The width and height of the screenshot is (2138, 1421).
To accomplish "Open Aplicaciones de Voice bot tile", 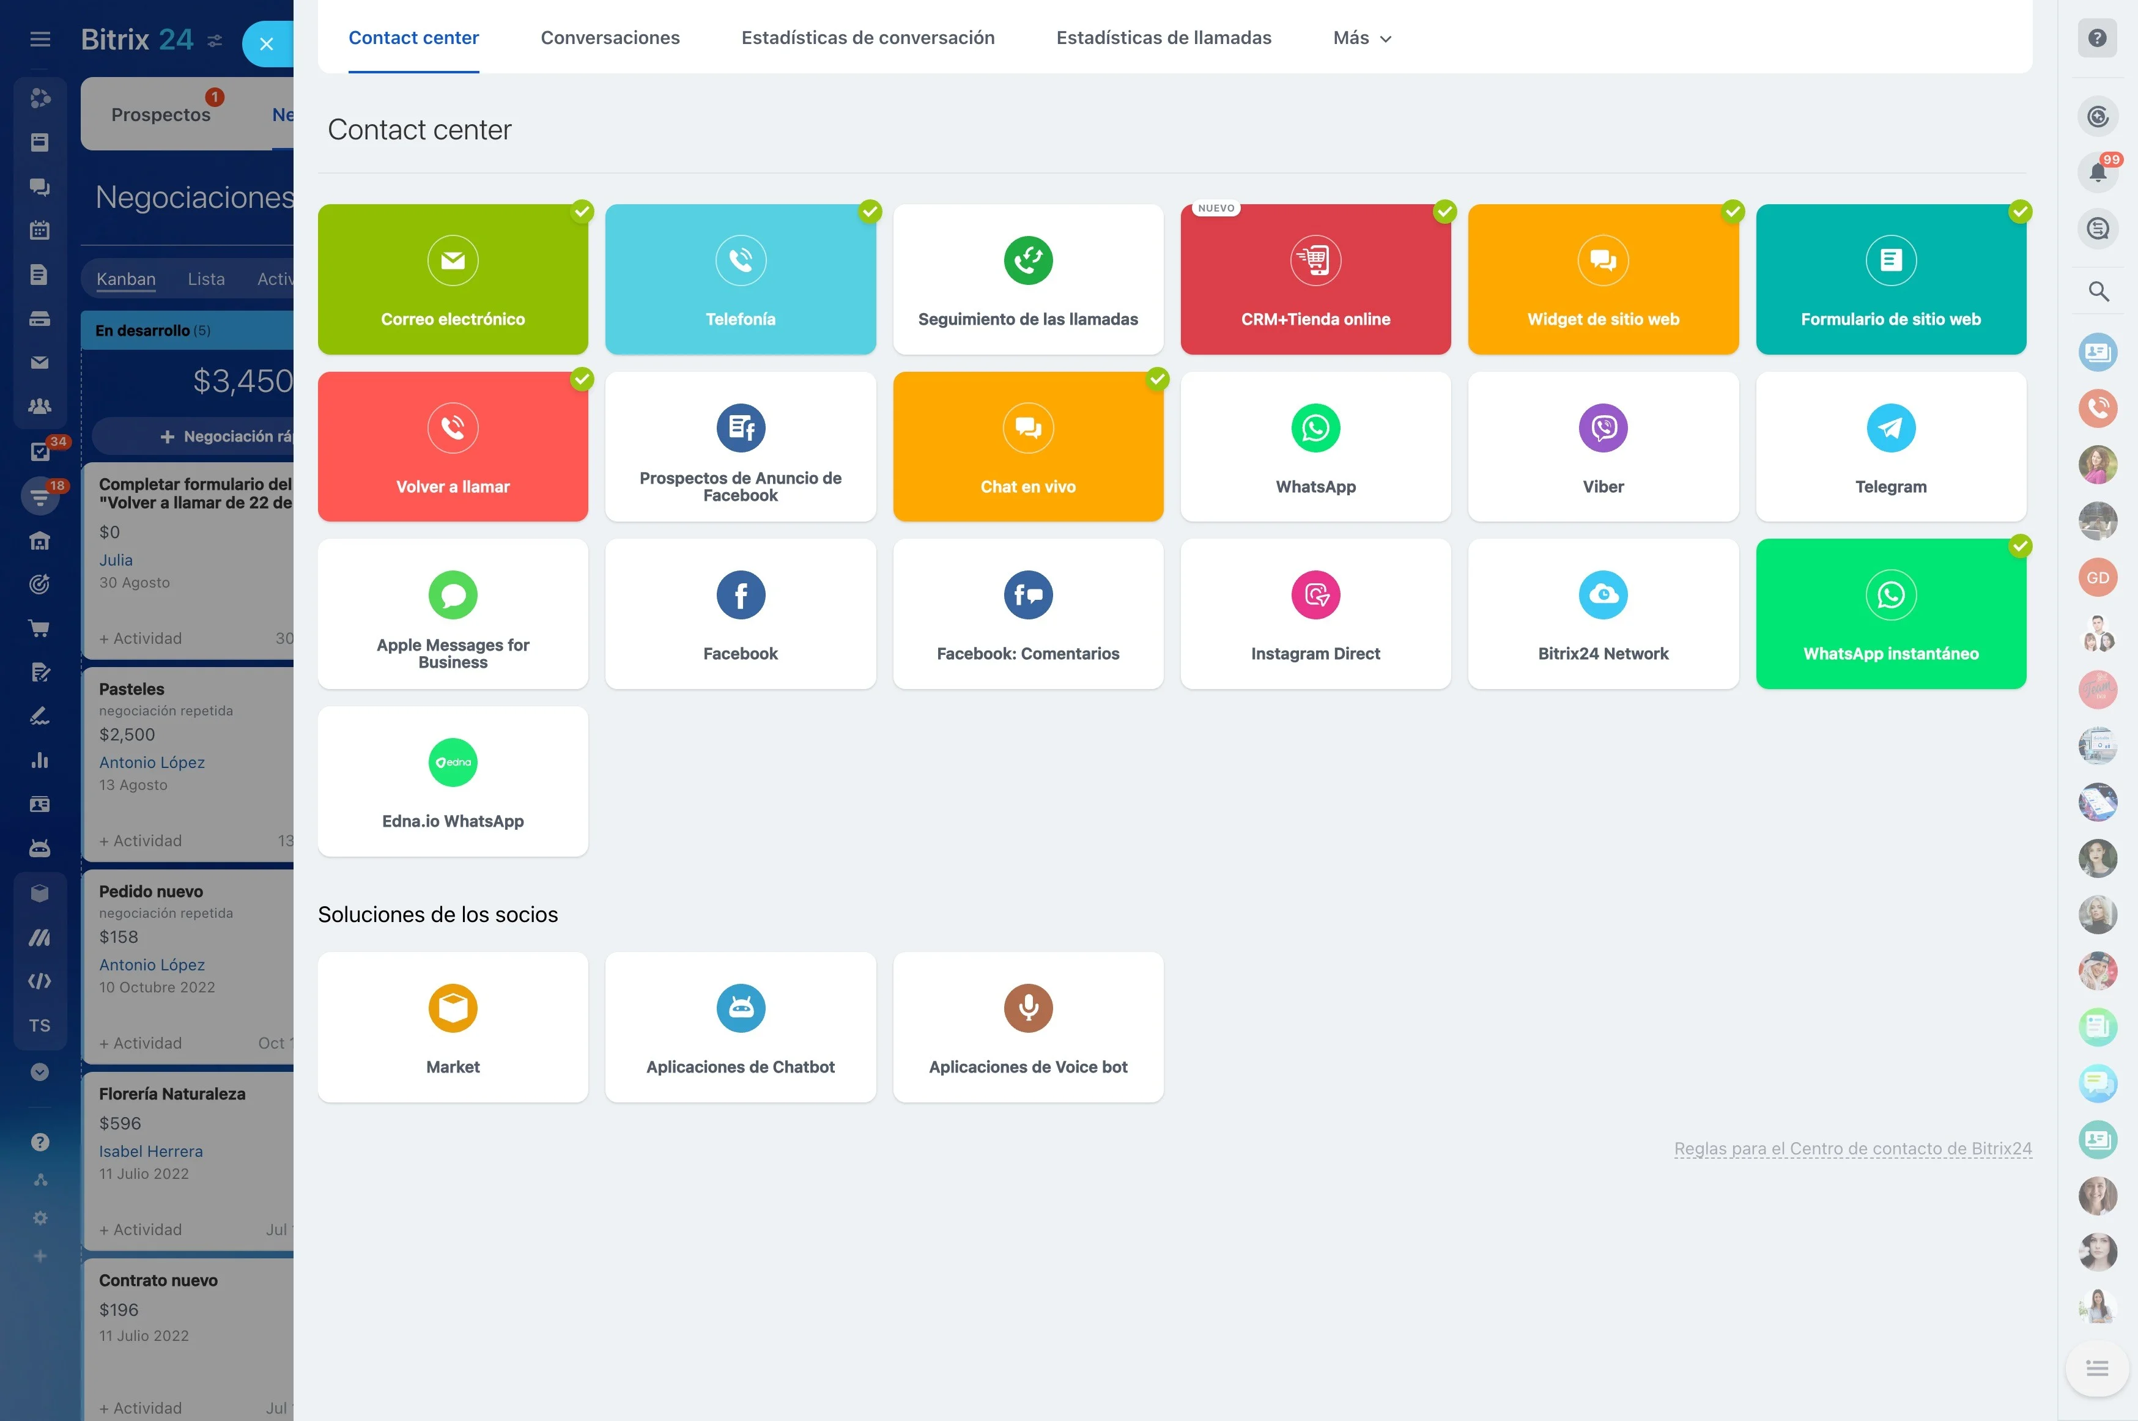I will click(x=1028, y=1027).
